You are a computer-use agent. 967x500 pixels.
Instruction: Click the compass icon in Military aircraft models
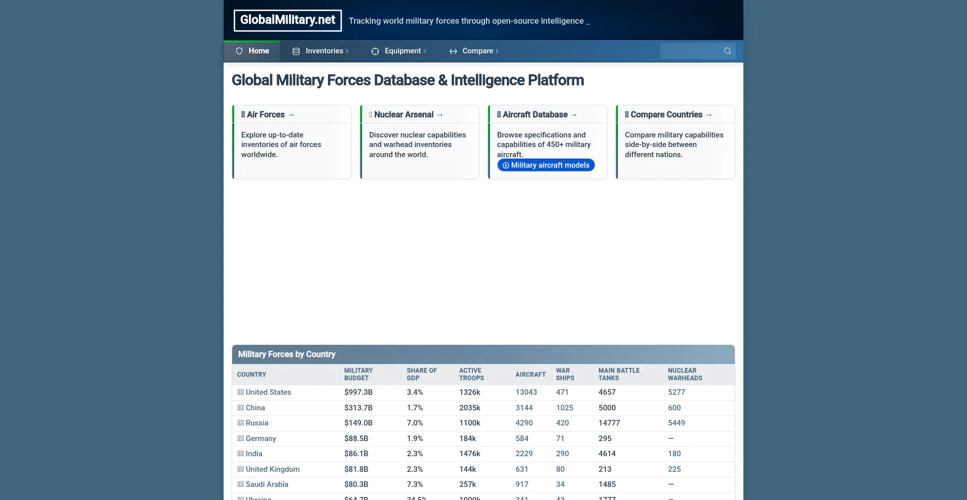coord(506,165)
